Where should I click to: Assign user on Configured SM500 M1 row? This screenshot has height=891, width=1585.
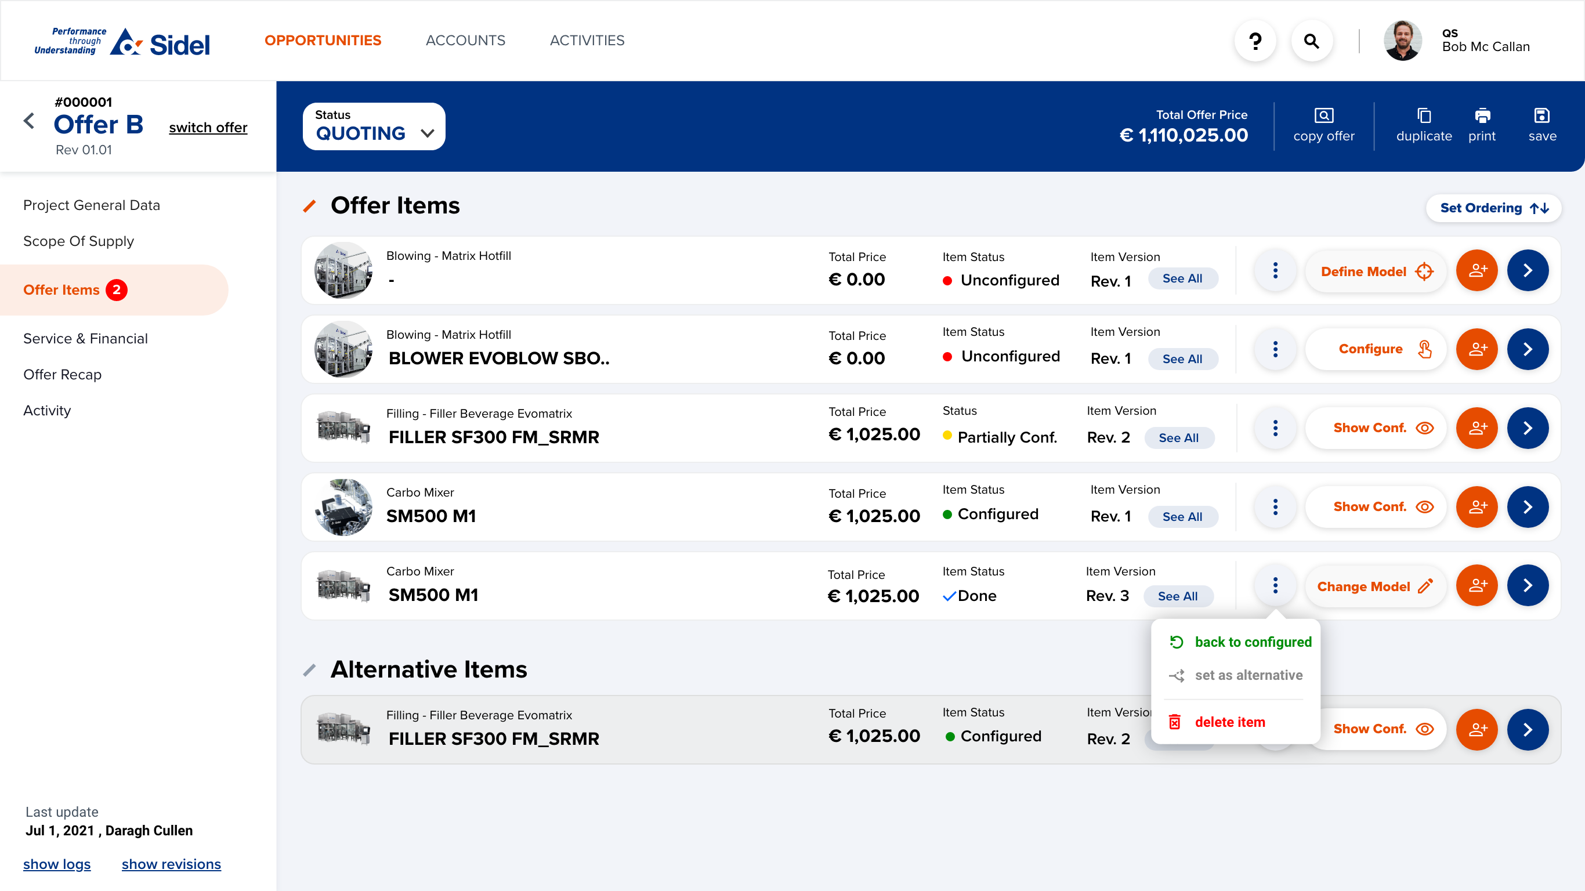coord(1476,506)
